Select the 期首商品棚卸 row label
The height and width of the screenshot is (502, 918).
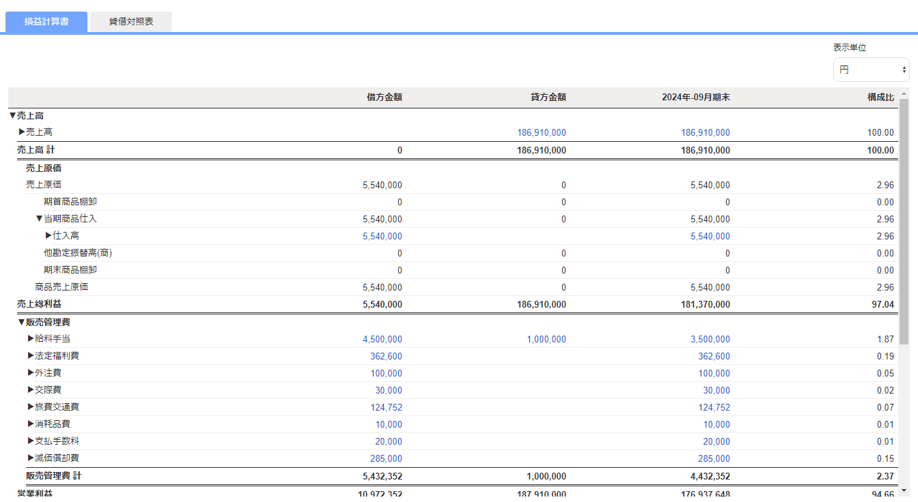point(70,202)
